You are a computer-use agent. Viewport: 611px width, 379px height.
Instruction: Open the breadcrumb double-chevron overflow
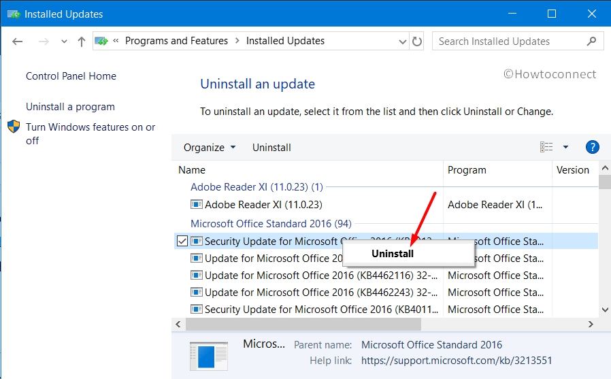pos(116,41)
